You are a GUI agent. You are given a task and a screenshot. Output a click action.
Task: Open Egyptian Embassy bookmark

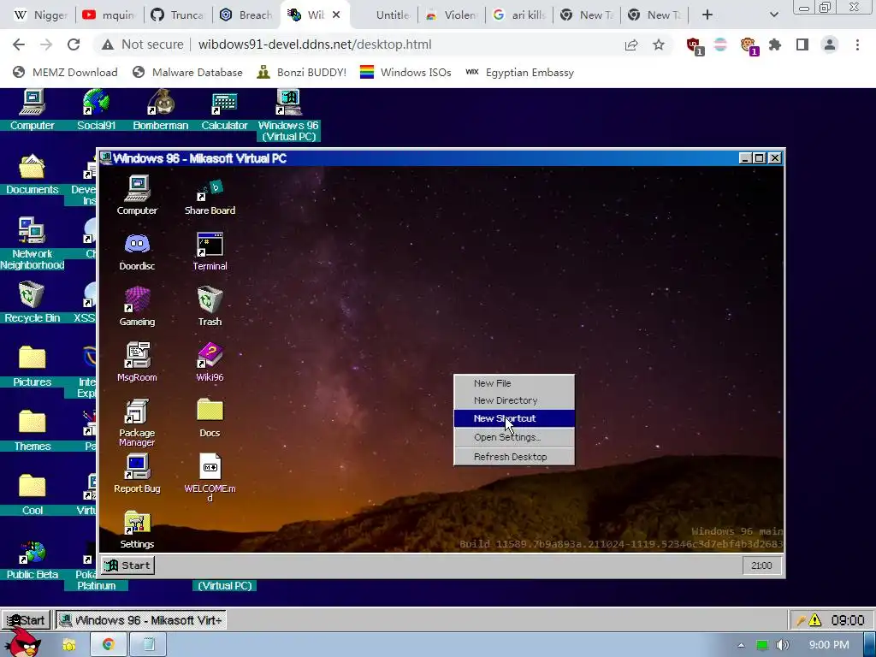[x=519, y=73]
